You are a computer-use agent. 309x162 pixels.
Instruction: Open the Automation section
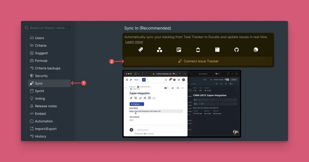(x=44, y=121)
